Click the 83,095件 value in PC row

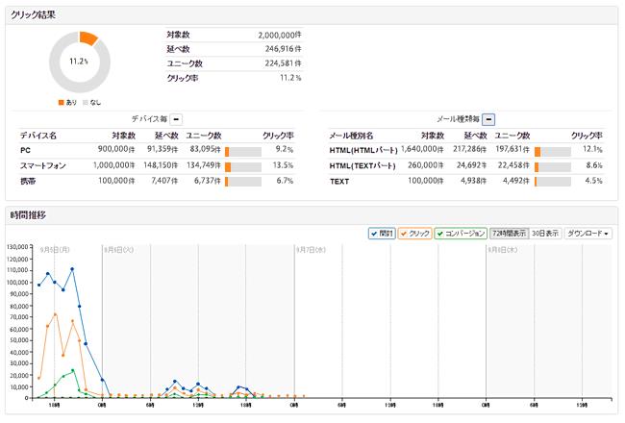(205, 149)
